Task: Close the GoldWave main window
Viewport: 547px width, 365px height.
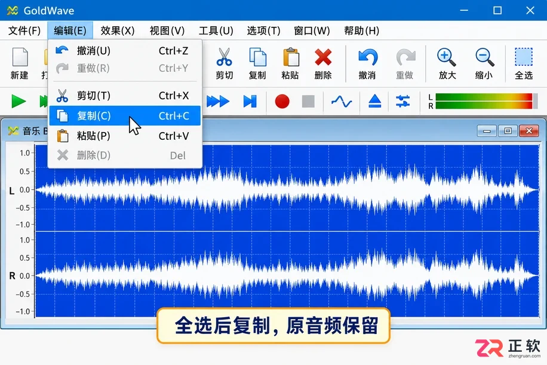Action: pos(530,11)
